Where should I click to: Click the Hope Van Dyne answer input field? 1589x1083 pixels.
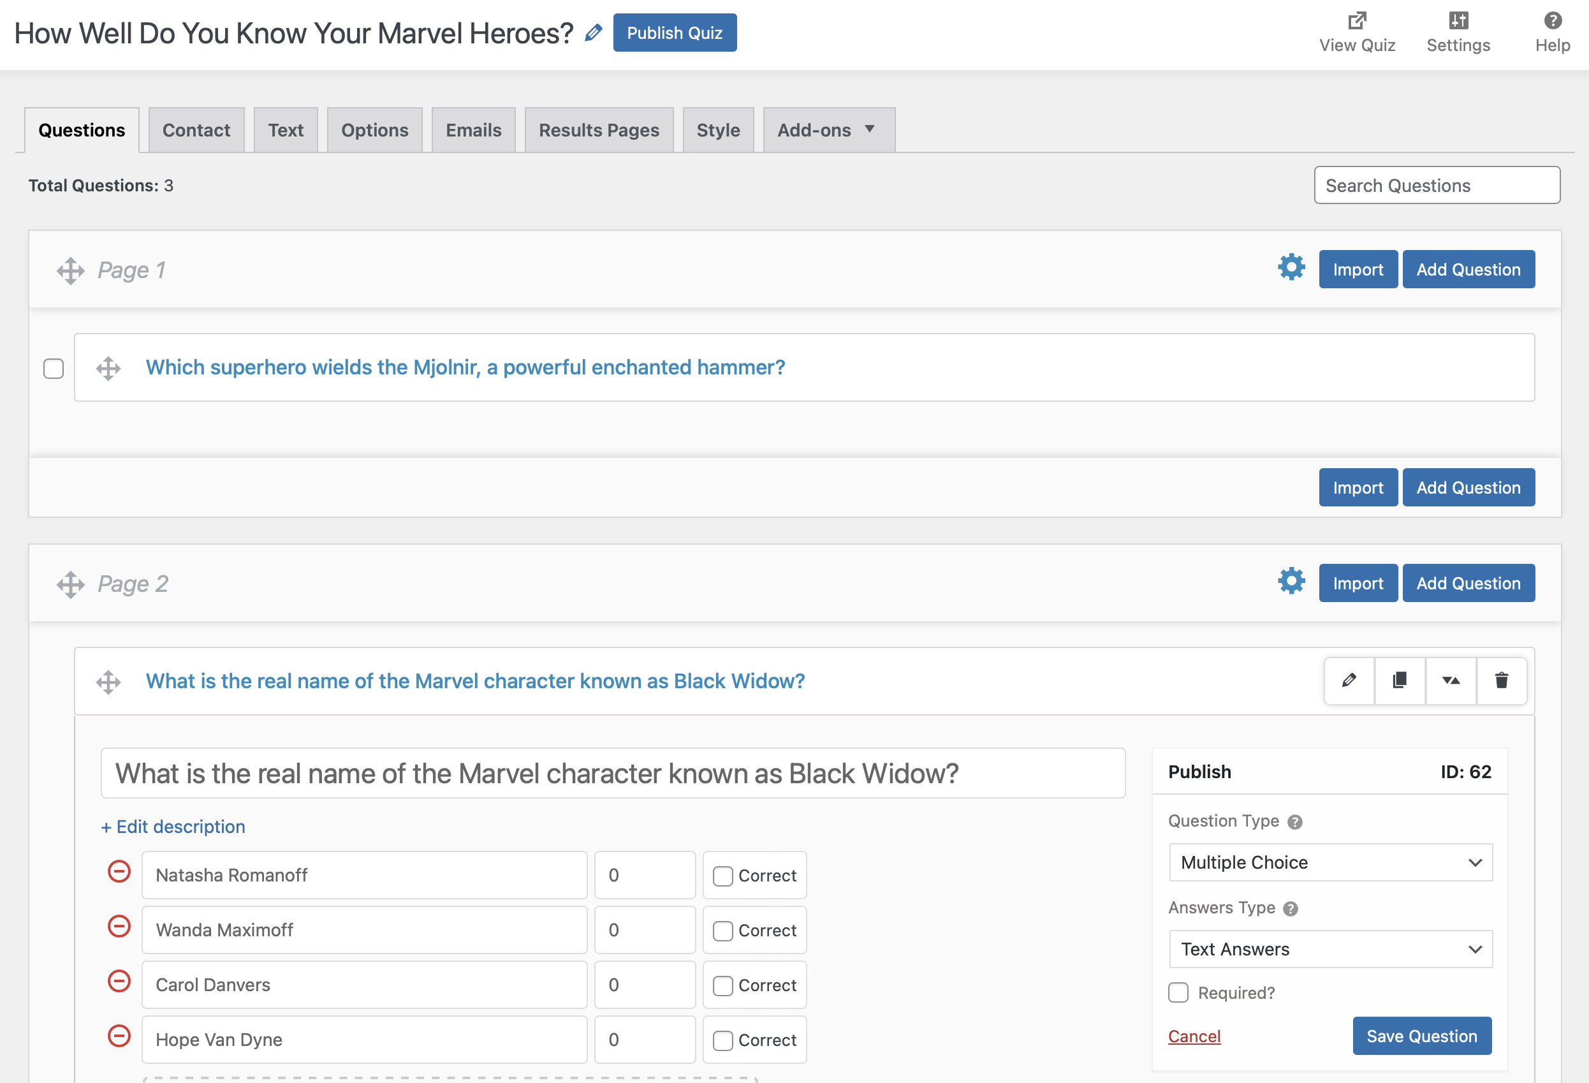pos(362,1040)
